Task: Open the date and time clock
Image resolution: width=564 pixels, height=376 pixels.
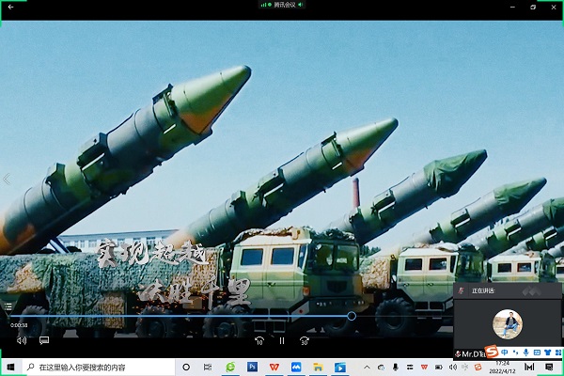Action: point(502,366)
